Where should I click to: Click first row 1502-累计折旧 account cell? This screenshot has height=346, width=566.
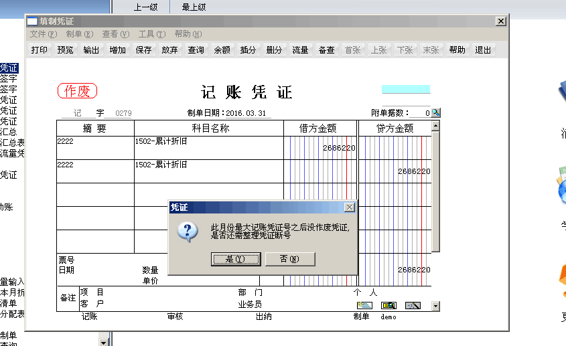tap(209, 148)
